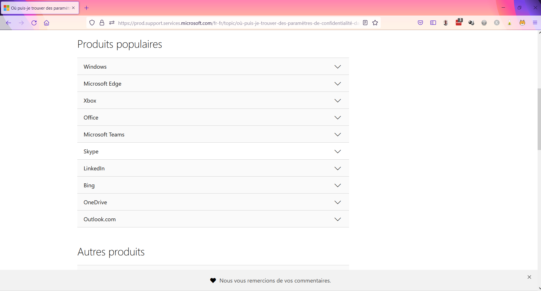Screen dimensions: 541x291
Task: Click the Shiba dog extension icon
Action: tap(522, 23)
